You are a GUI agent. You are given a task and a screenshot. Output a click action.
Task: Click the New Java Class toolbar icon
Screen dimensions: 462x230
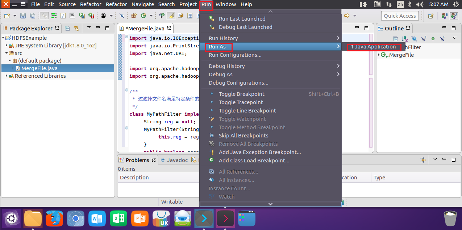(x=143, y=16)
